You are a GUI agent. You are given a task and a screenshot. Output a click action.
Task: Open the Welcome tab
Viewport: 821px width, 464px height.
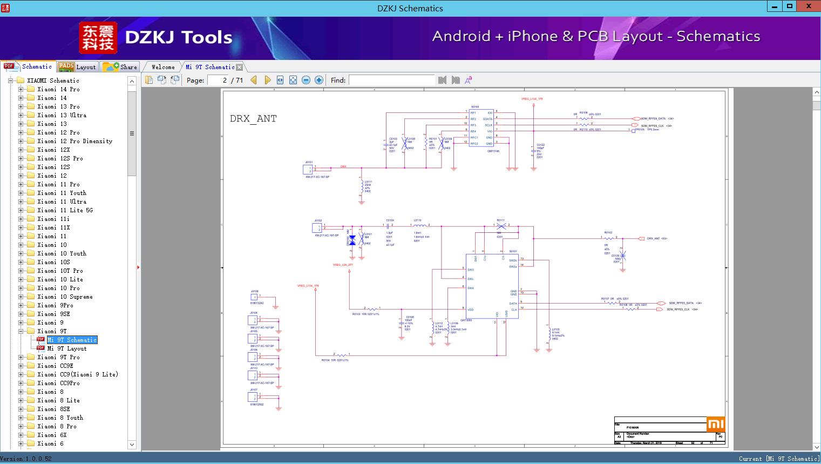[x=162, y=66]
